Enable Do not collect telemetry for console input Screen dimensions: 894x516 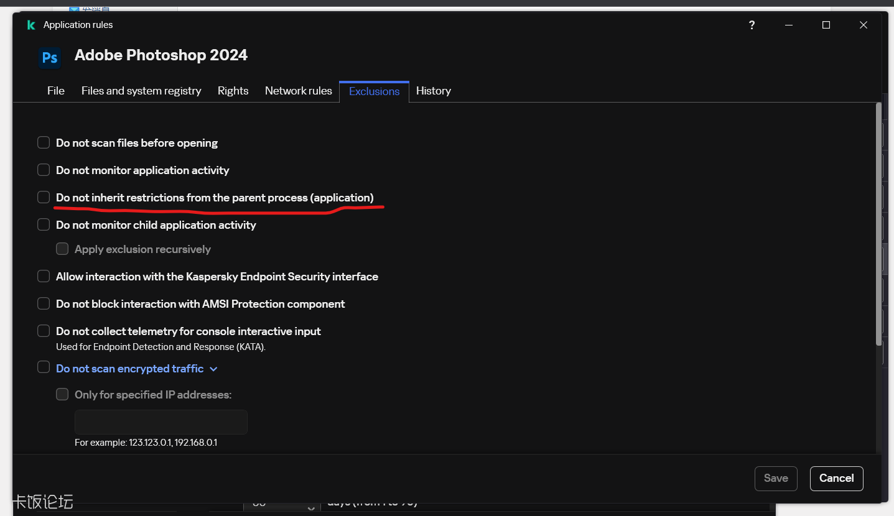(44, 331)
